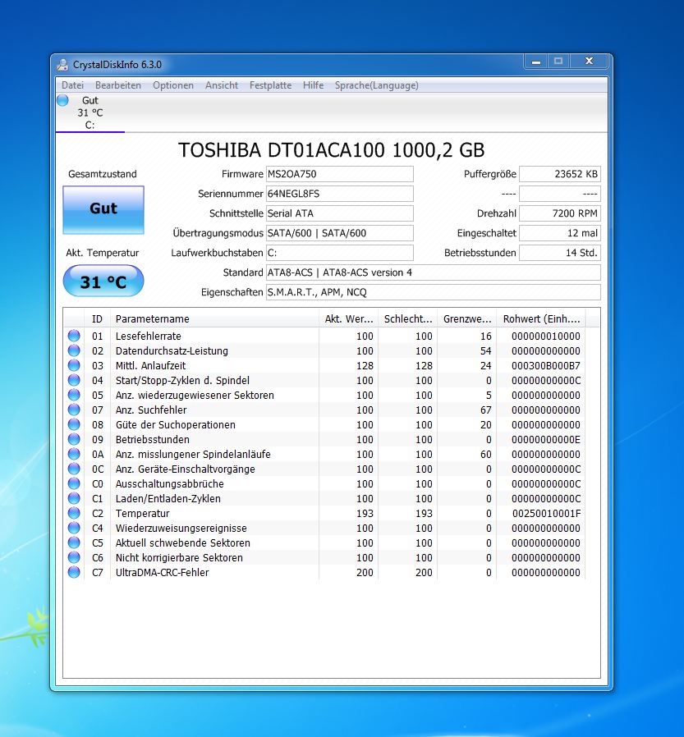Click status orb for Datendurchsatz-Leistung row
This screenshot has height=737, width=684.
pos(74,350)
